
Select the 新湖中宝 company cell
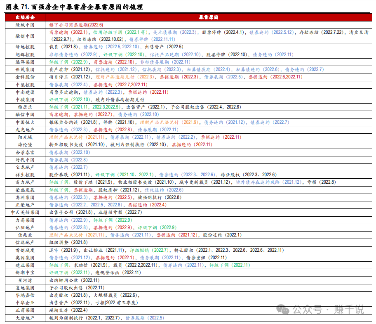[25, 272]
